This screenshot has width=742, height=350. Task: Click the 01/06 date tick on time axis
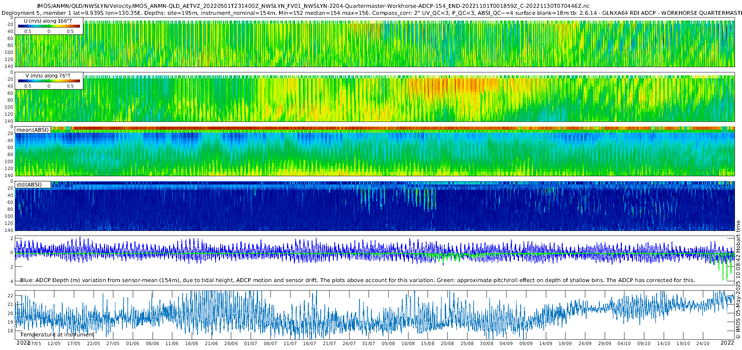coord(133,343)
